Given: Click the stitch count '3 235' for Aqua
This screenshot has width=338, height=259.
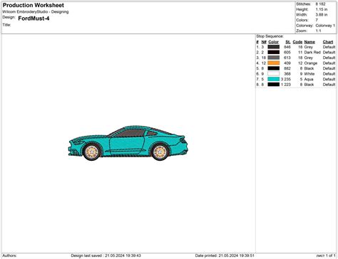Looking at the screenshot, I should [x=286, y=79].
